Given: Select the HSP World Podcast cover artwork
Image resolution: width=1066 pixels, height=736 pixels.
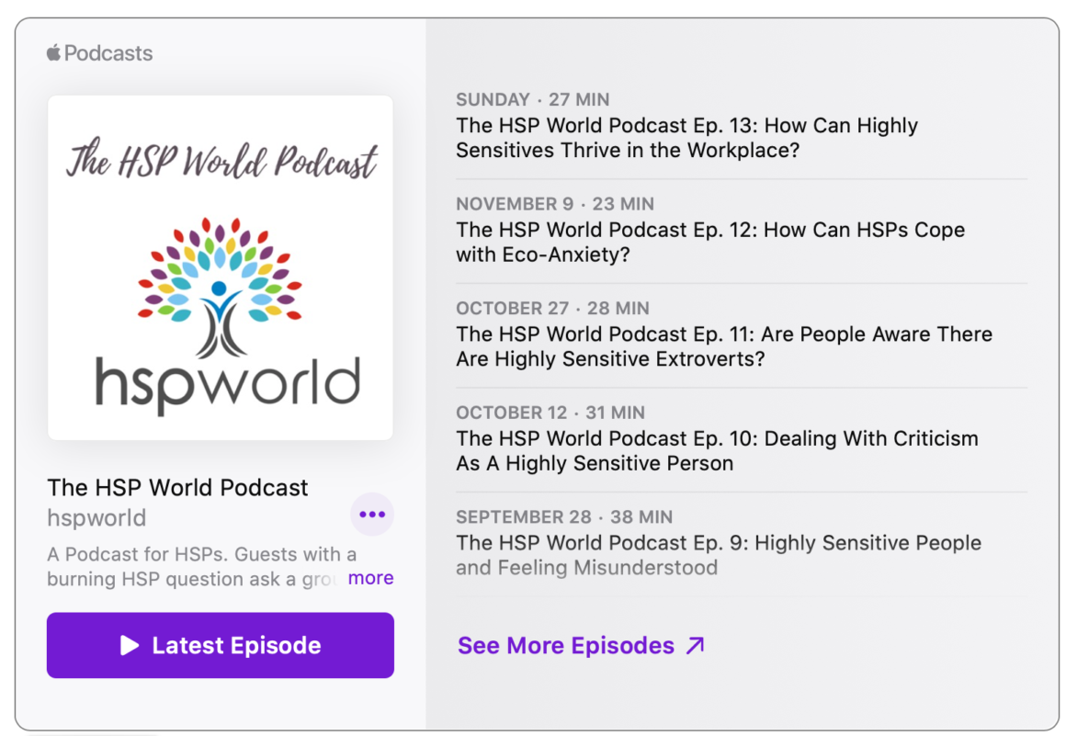Looking at the screenshot, I should pyautogui.click(x=221, y=267).
